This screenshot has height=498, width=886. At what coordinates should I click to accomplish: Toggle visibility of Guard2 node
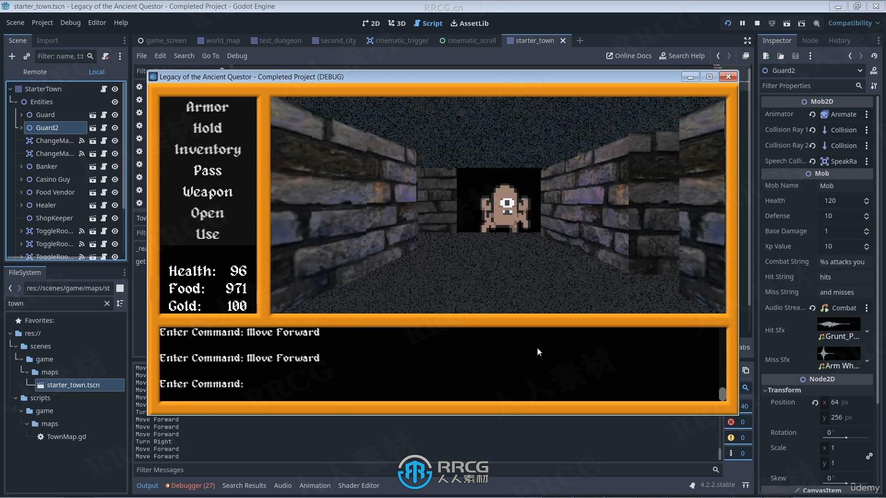[115, 128]
